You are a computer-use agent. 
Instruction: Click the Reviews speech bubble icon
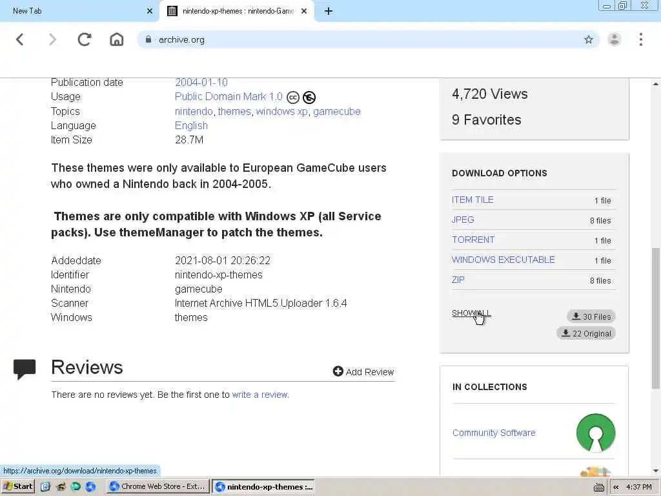click(25, 369)
